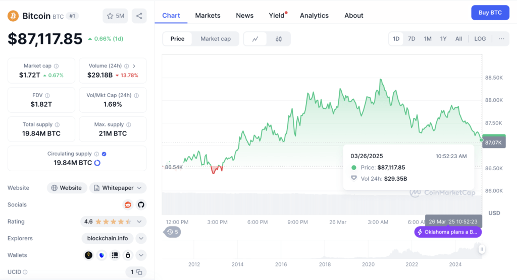Open Volume (24h) info icon
517x280 pixels.
coord(127,66)
